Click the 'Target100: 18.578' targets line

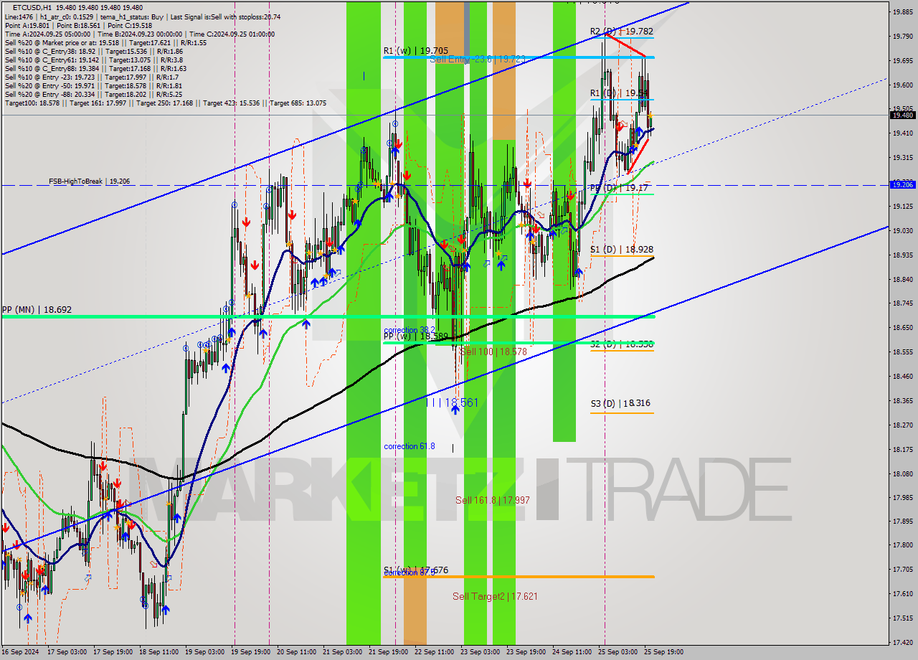tap(166, 103)
